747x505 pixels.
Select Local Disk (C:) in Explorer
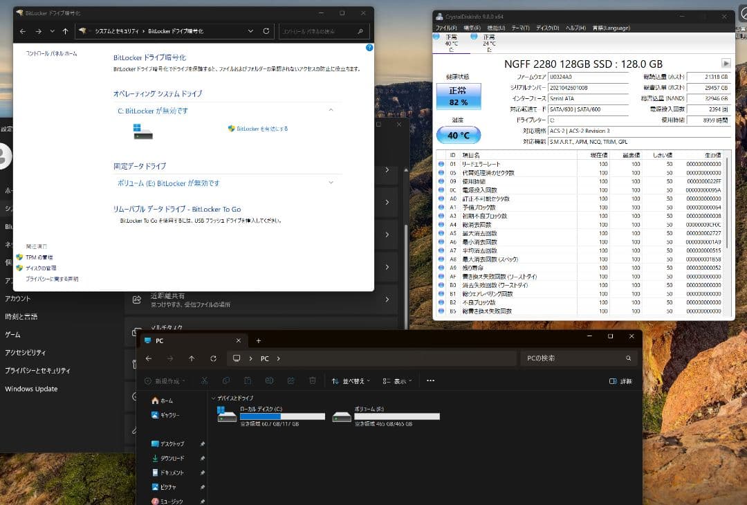270,416
